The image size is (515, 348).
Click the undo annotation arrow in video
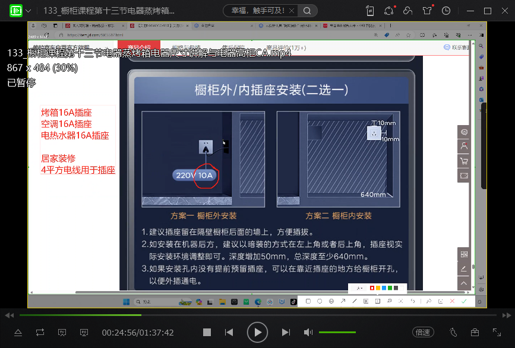tap(413, 301)
